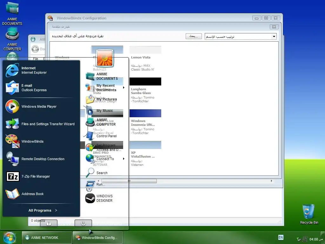
Task: Click the skin list right scroll arrow
Action: coord(272,181)
